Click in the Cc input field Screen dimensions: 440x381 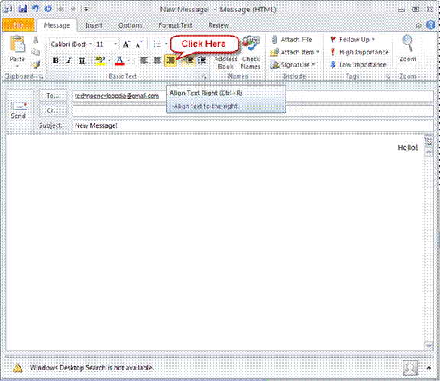[253, 111]
